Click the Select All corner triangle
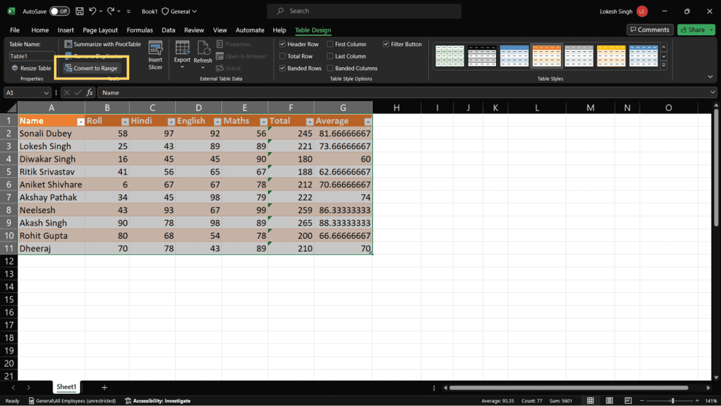Screen dimensions: 721x406 pyautogui.click(x=12, y=107)
